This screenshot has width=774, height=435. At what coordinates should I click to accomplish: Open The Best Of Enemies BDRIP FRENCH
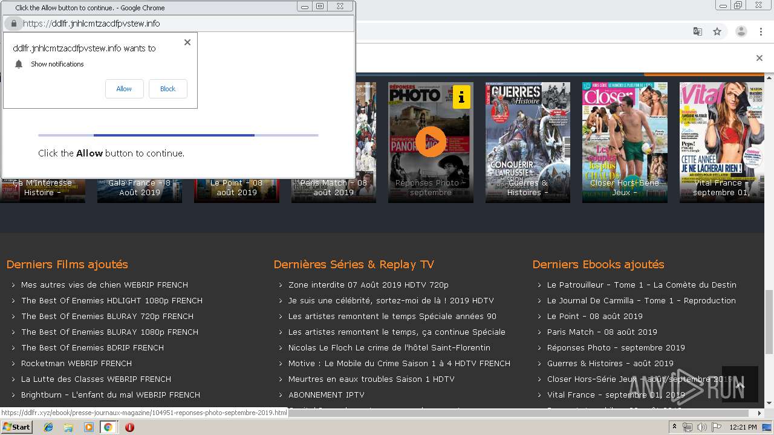pos(93,347)
